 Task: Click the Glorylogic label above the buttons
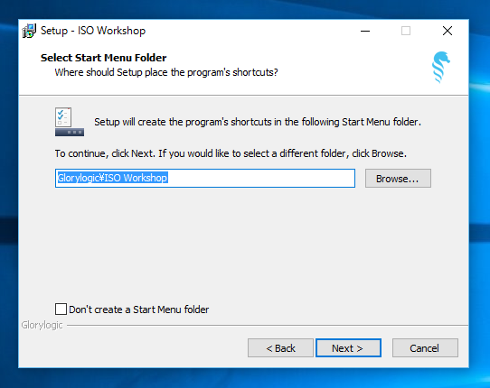(42, 326)
